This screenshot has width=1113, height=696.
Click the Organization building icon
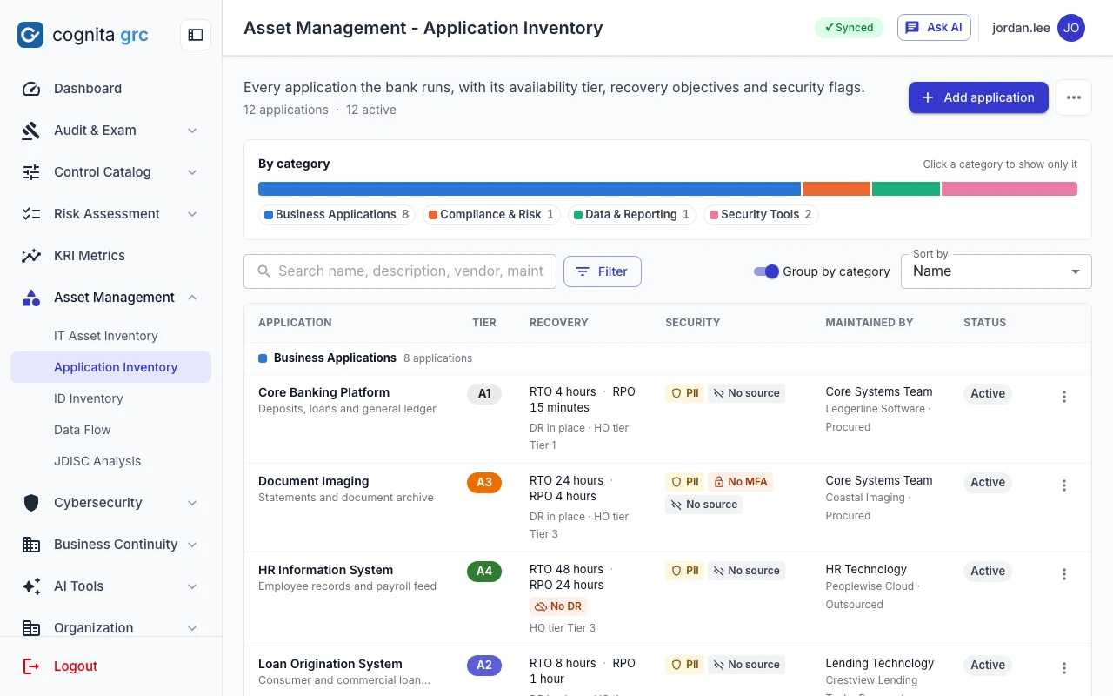tap(31, 628)
